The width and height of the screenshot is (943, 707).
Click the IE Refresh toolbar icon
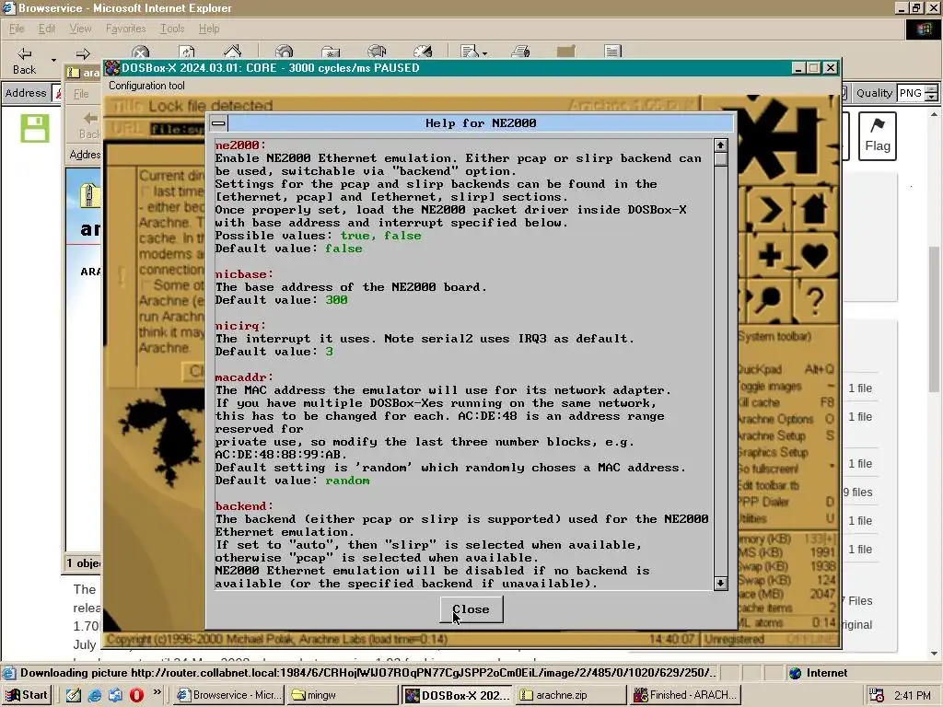click(x=186, y=52)
